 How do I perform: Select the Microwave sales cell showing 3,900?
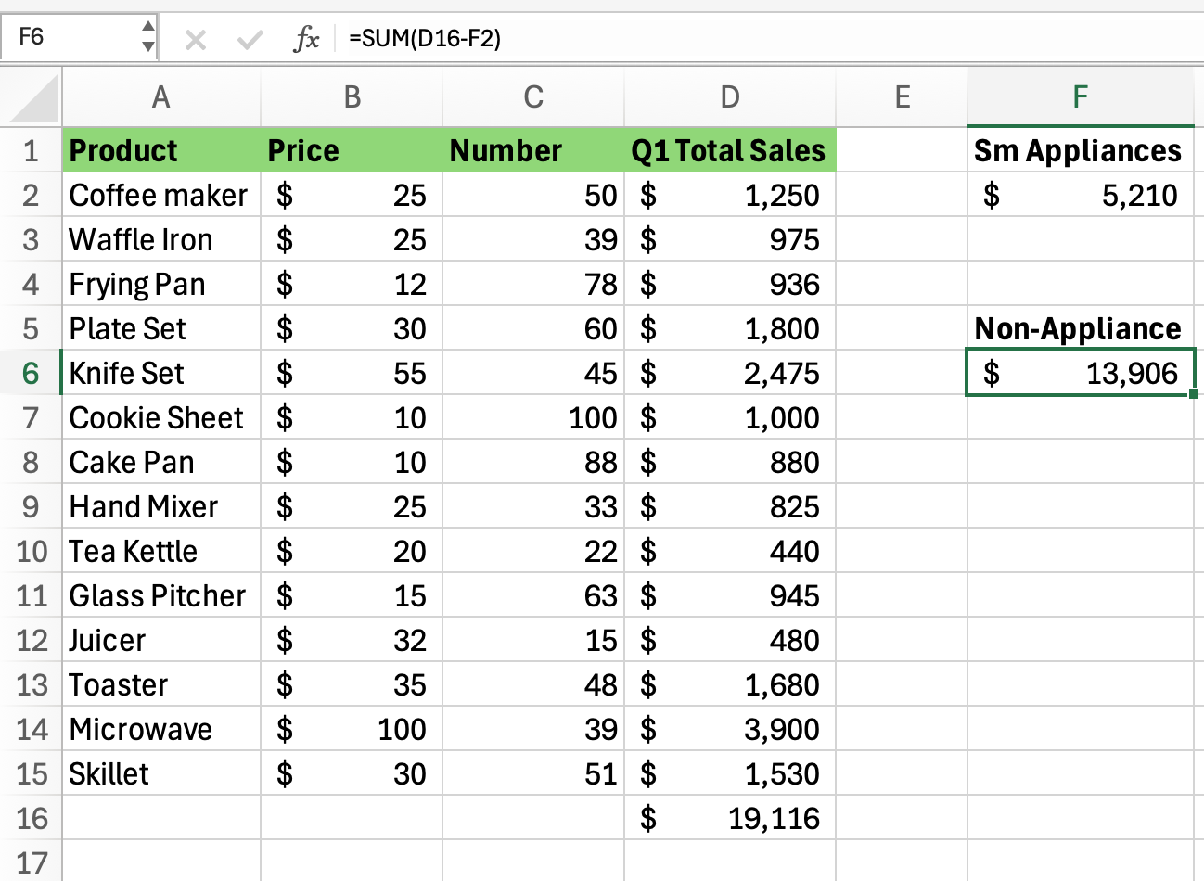(730, 729)
